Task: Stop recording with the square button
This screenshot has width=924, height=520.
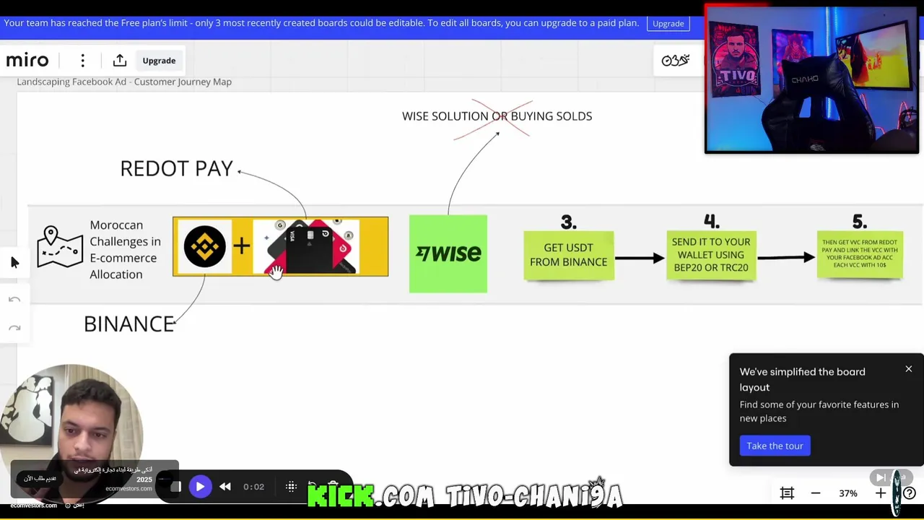Action: [x=175, y=487]
